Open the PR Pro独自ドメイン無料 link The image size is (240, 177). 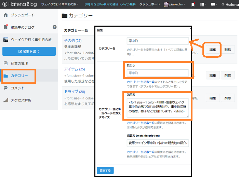click(110, 4)
